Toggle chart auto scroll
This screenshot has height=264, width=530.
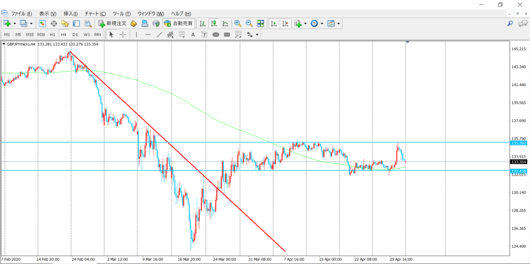(274, 23)
